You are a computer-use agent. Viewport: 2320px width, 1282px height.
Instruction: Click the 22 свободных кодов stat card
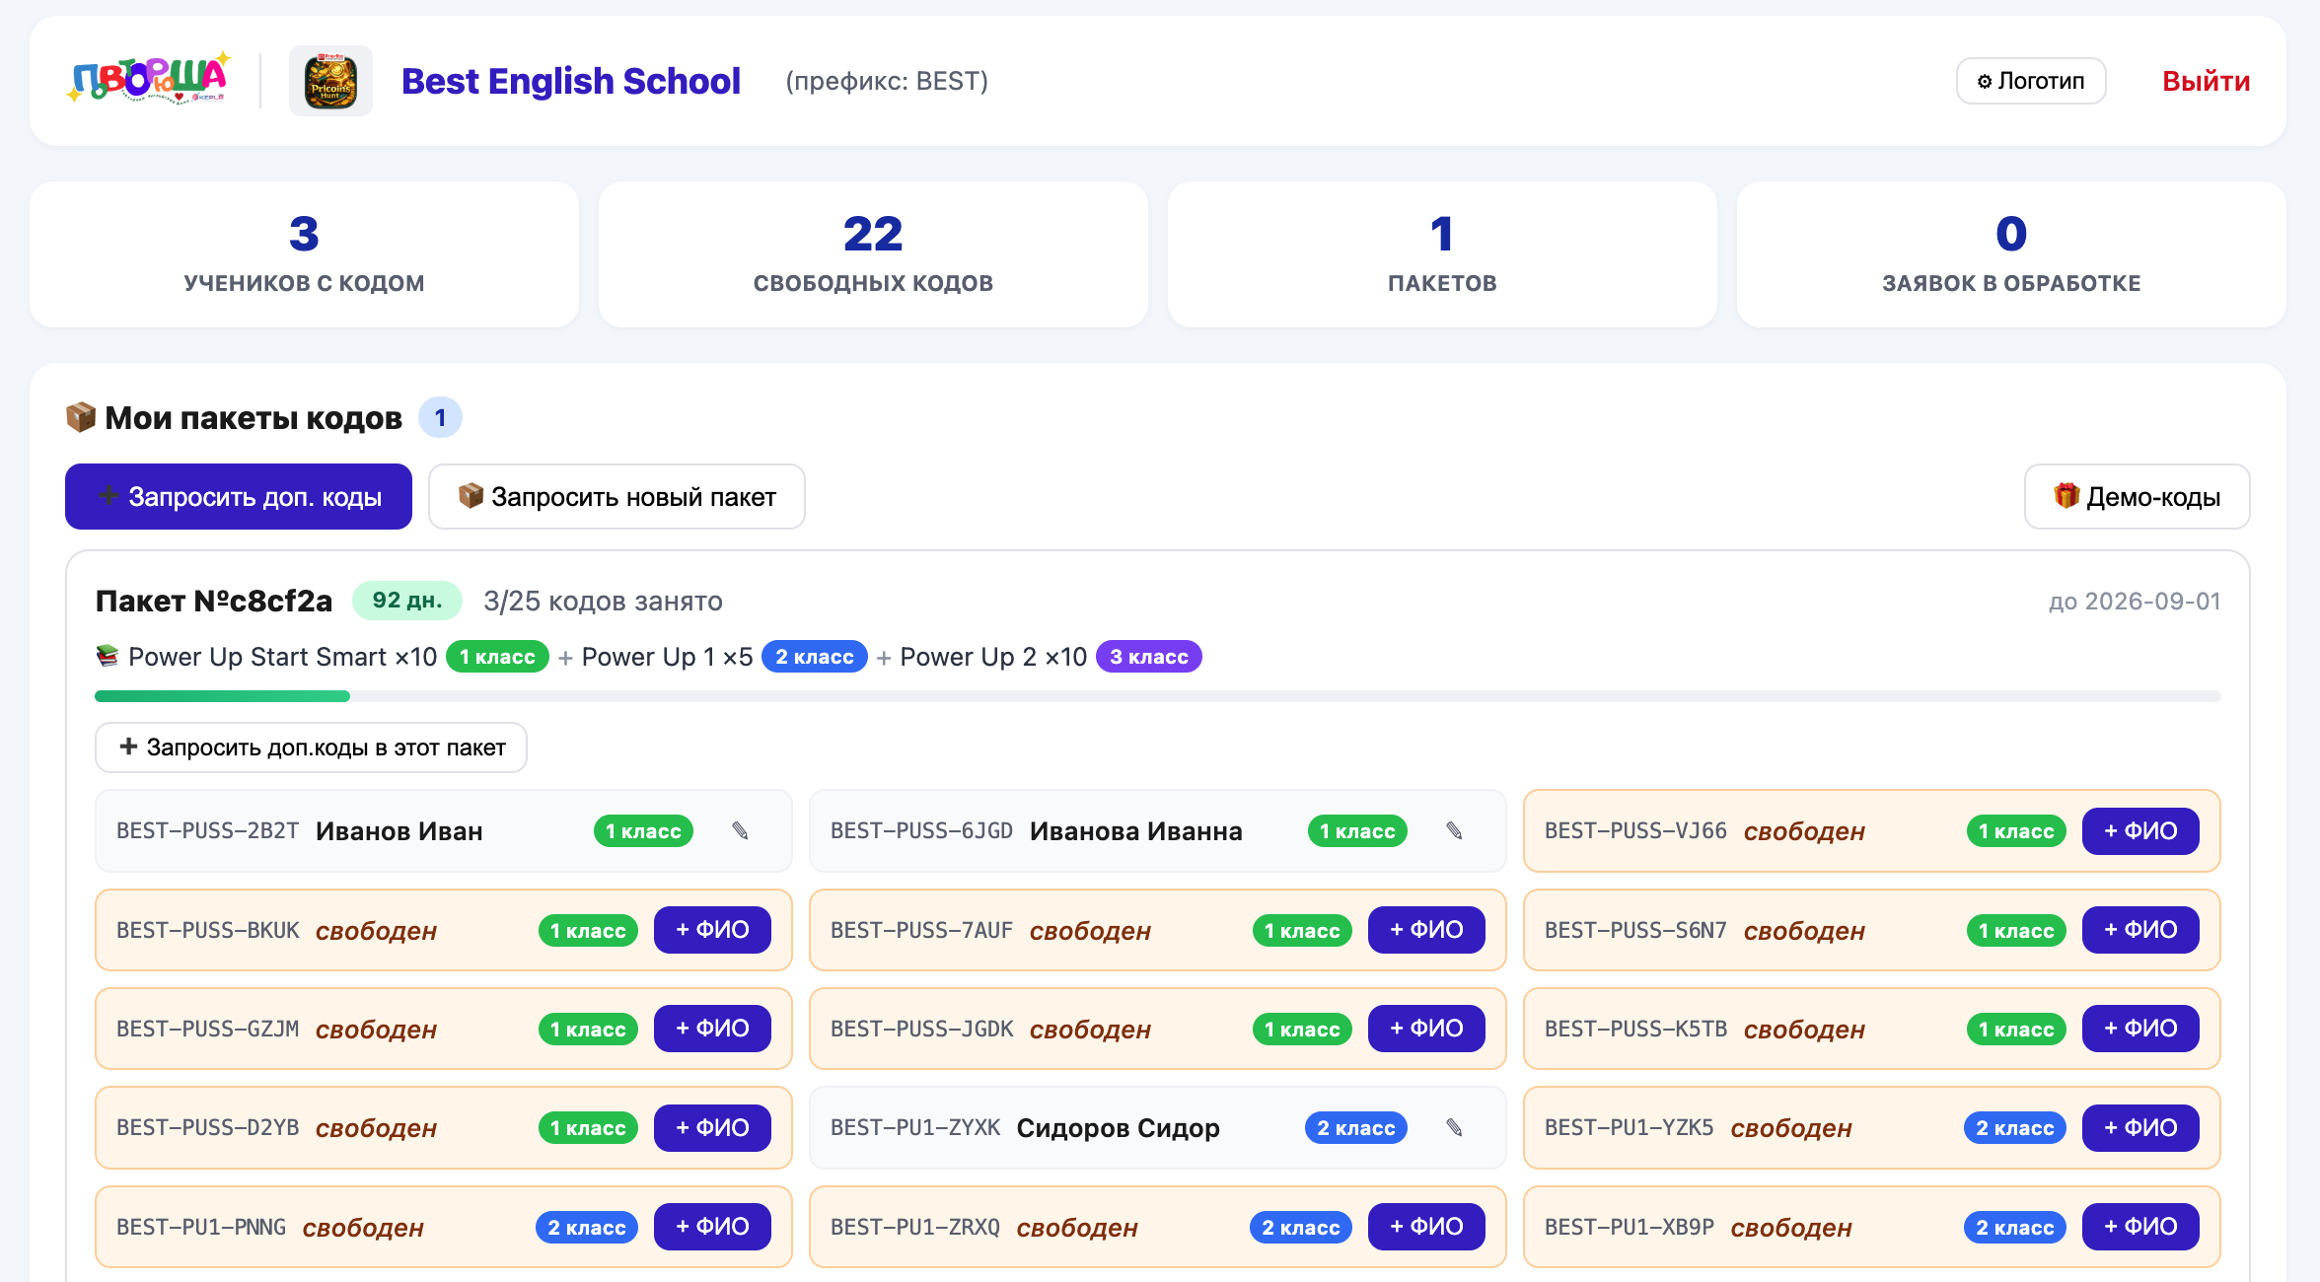(x=873, y=254)
